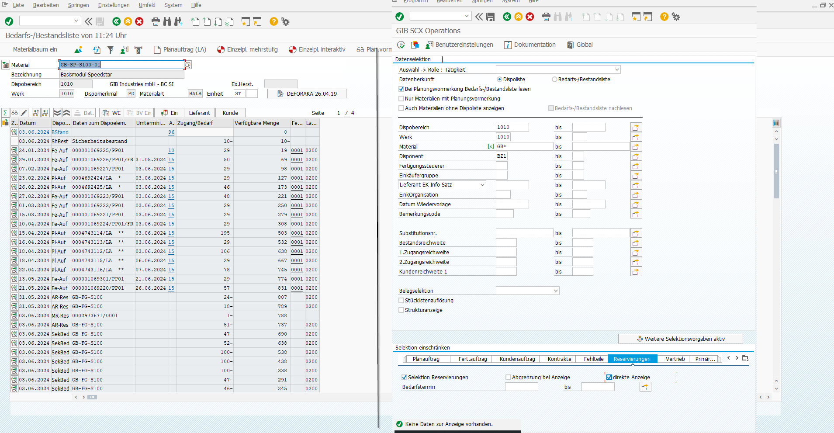Image resolution: width=834 pixels, height=433 pixels.
Task: Uncheck the direkte Anzeige checkbox
Action: 609,378
